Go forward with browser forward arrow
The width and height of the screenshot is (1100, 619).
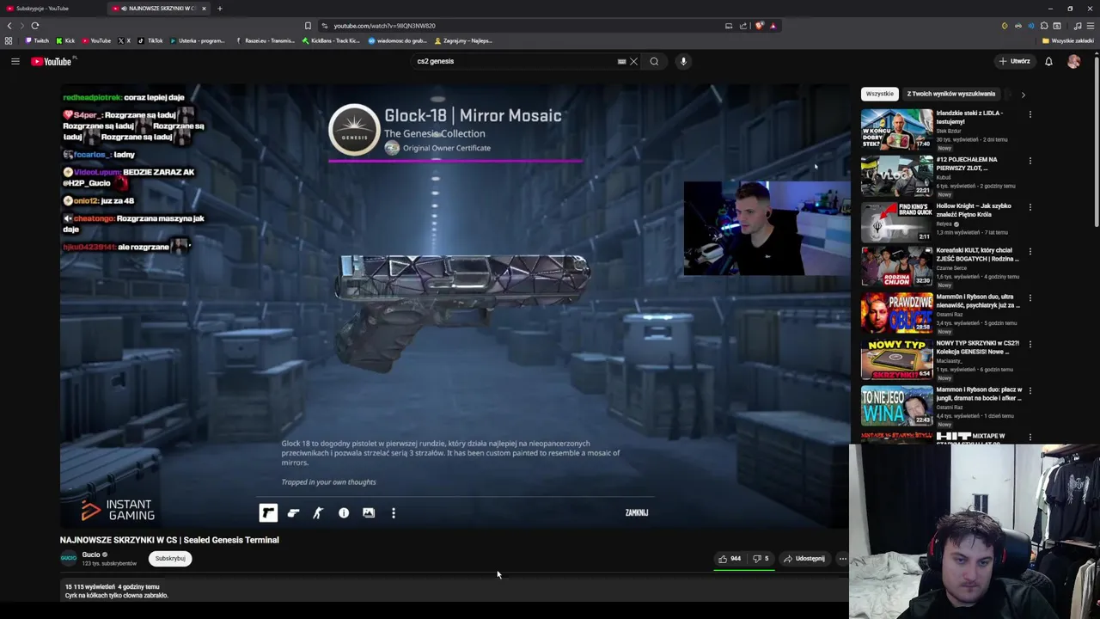[x=21, y=26]
